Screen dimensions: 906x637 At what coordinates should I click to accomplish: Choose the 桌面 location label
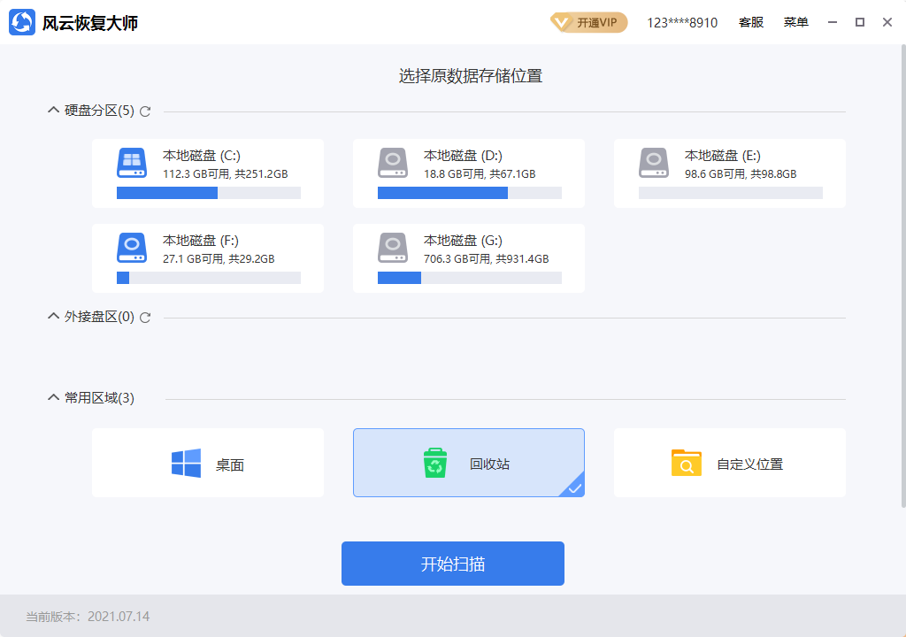click(x=230, y=464)
